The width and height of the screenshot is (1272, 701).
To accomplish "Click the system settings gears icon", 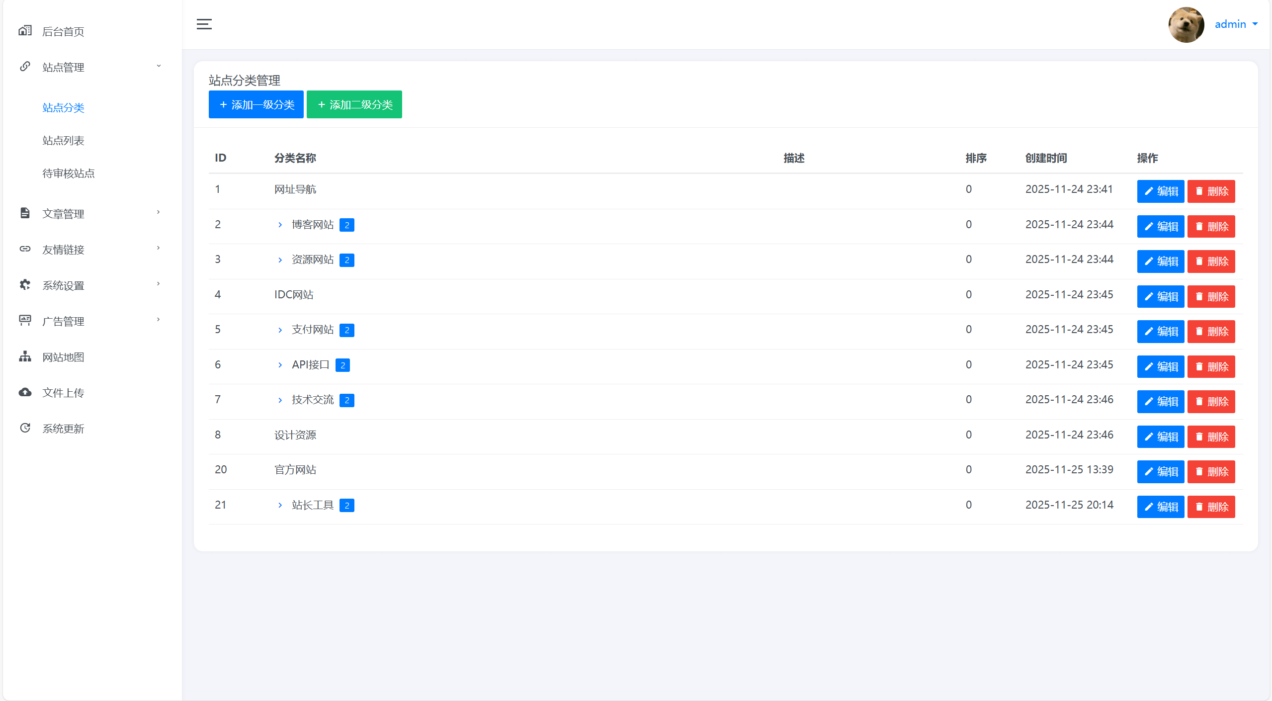I will (25, 285).
